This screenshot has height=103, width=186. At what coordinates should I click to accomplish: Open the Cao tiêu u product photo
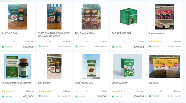[165, 67]
